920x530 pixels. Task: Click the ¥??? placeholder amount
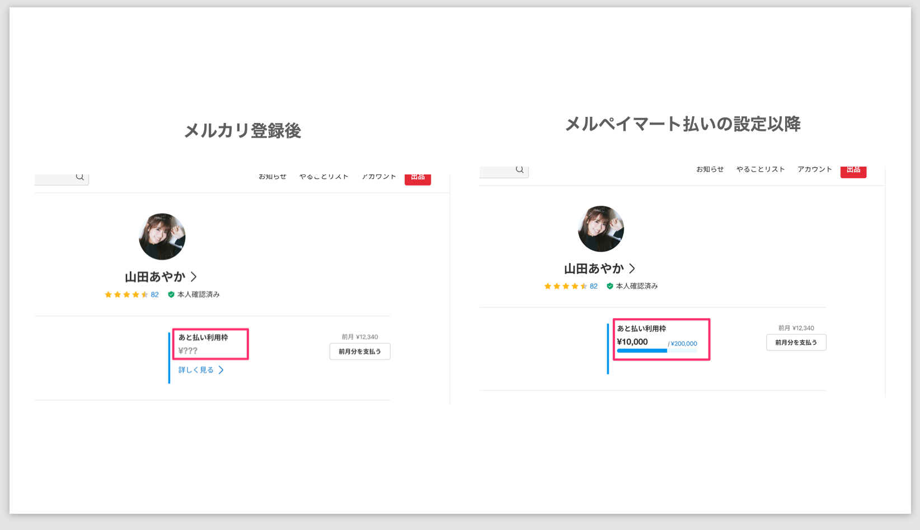[188, 351]
